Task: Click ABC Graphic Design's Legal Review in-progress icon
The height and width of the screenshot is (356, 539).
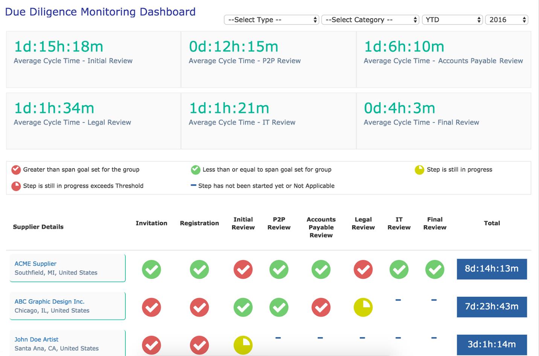Action: click(x=363, y=308)
